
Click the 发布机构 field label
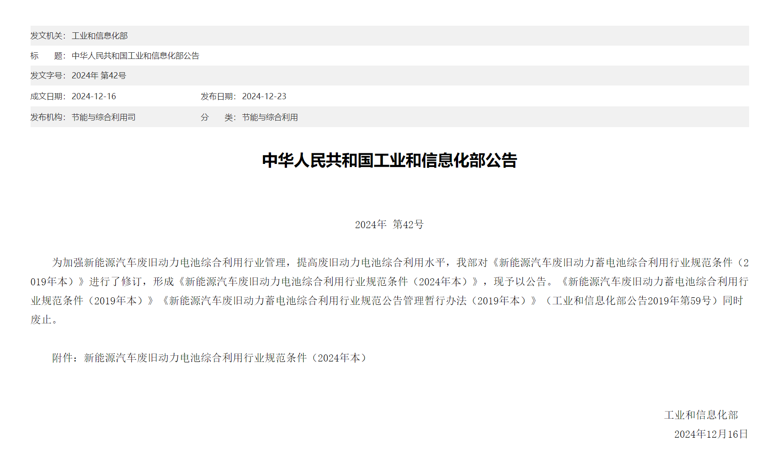pyautogui.click(x=47, y=117)
